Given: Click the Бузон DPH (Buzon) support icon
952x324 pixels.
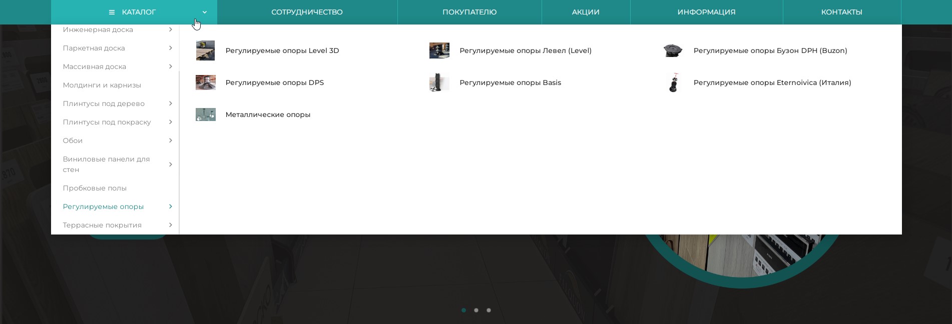Looking at the screenshot, I should pyautogui.click(x=673, y=50).
